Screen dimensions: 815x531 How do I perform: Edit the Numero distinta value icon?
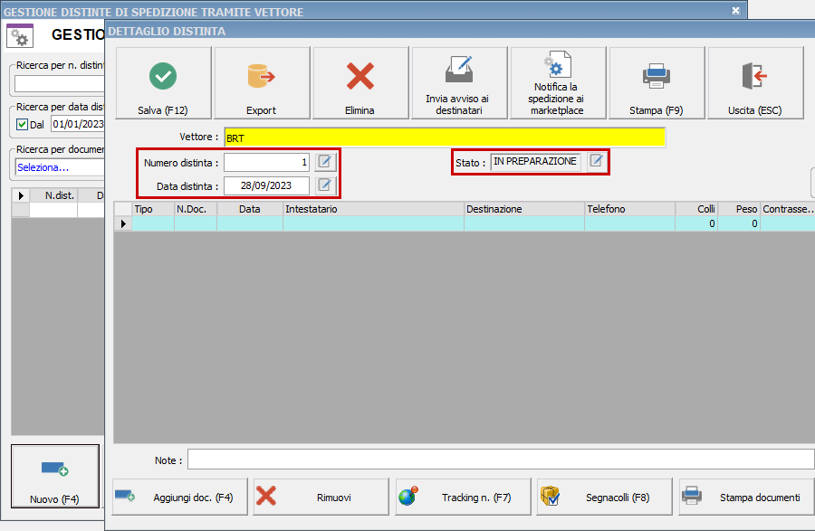pyautogui.click(x=325, y=162)
